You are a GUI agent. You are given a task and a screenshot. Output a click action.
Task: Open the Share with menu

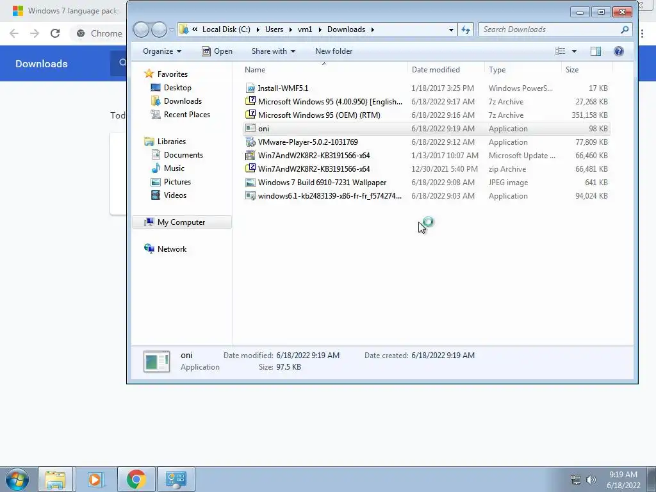click(273, 51)
